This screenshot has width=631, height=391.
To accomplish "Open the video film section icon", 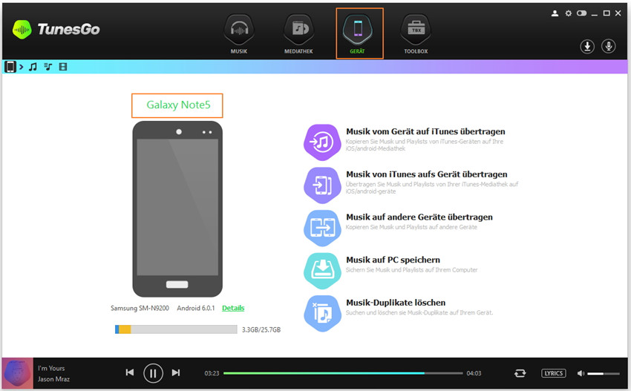I will tap(63, 67).
